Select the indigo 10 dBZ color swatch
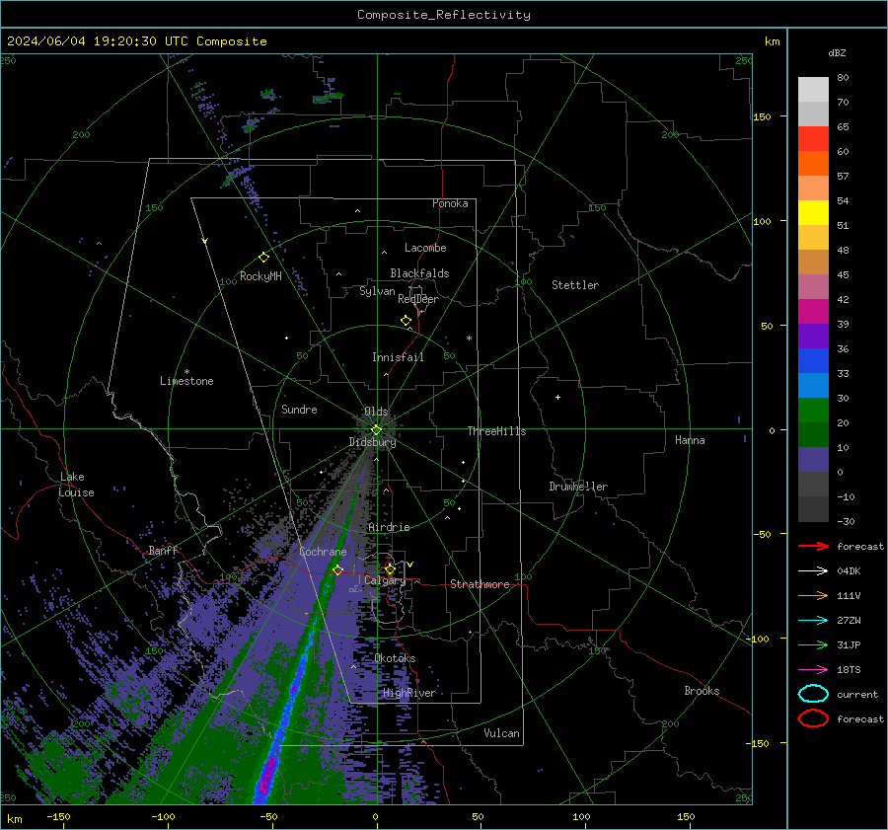 click(813, 460)
